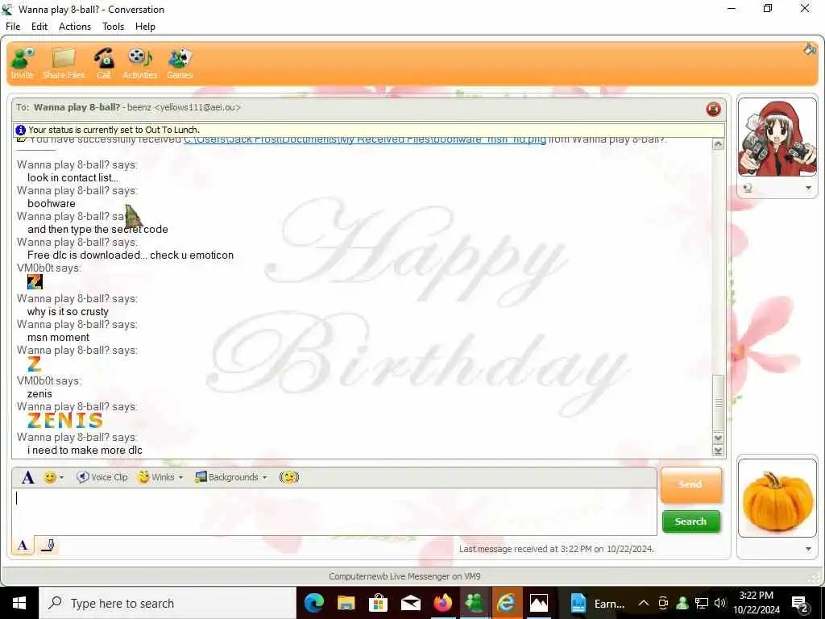Jump to bottom double-arrow of chat scrollbar
The height and width of the screenshot is (619, 825).
point(718,451)
